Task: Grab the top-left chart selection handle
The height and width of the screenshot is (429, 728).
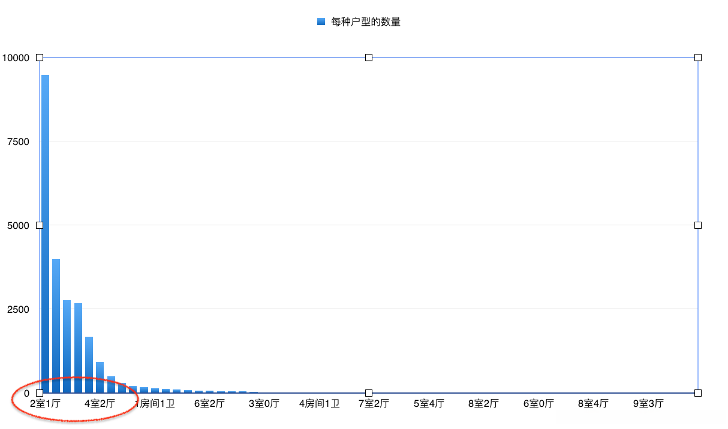Action: pos(40,58)
